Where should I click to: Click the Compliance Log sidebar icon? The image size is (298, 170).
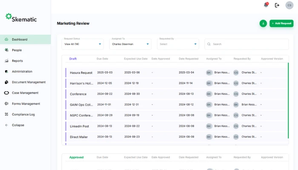(x=6, y=114)
